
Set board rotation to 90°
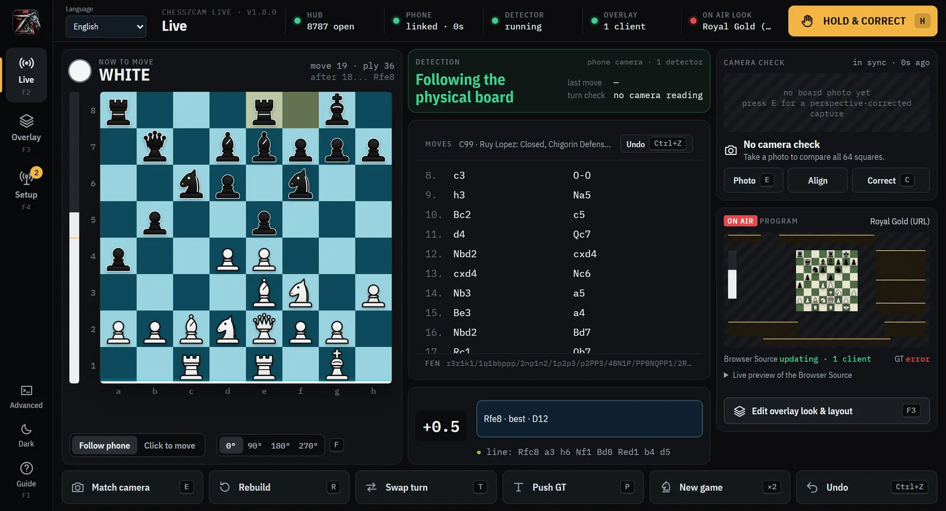point(254,445)
